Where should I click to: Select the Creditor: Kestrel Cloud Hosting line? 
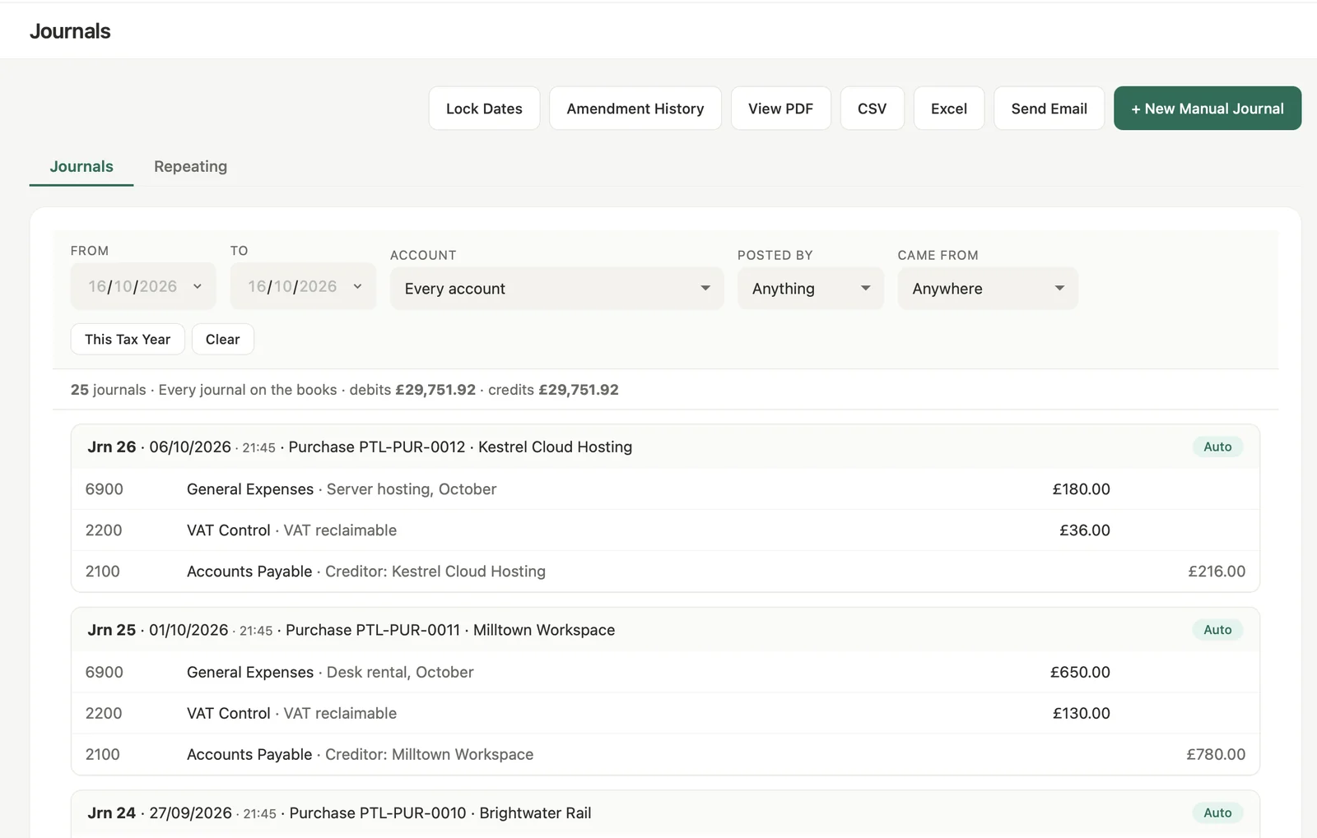[665, 572]
